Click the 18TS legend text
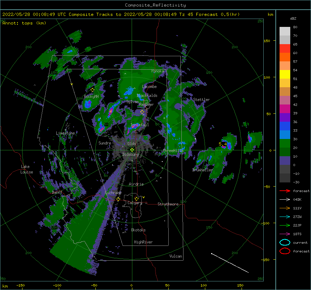The width and height of the screenshot is (311, 290). pyautogui.click(x=297, y=234)
